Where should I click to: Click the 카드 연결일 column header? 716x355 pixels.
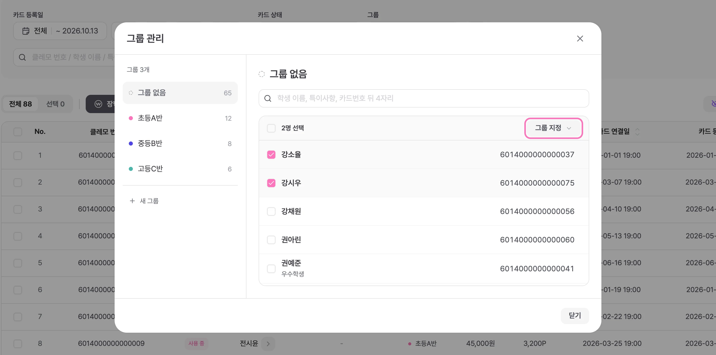coord(615,132)
